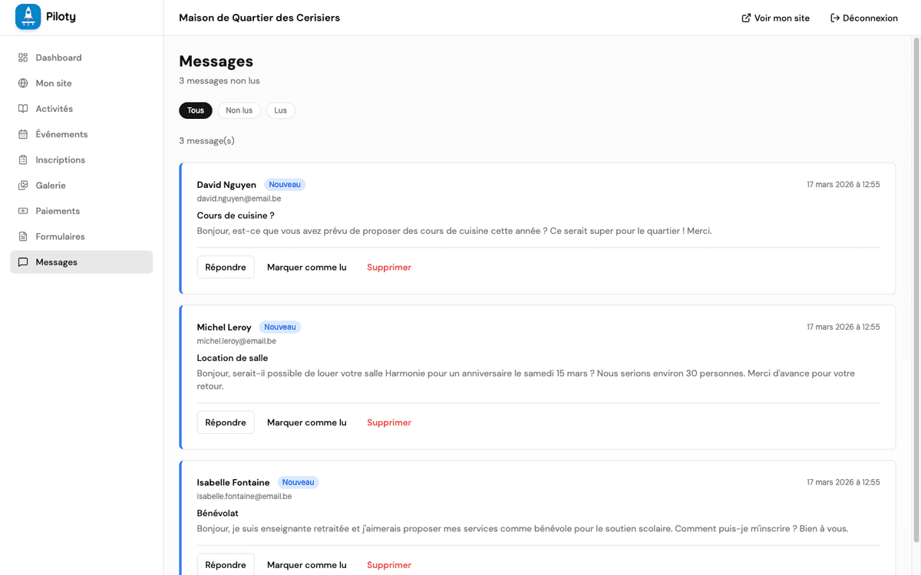This screenshot has height=575, width=921.
Task: Reply to David Nguyen's message
Action: click(225, 267)
